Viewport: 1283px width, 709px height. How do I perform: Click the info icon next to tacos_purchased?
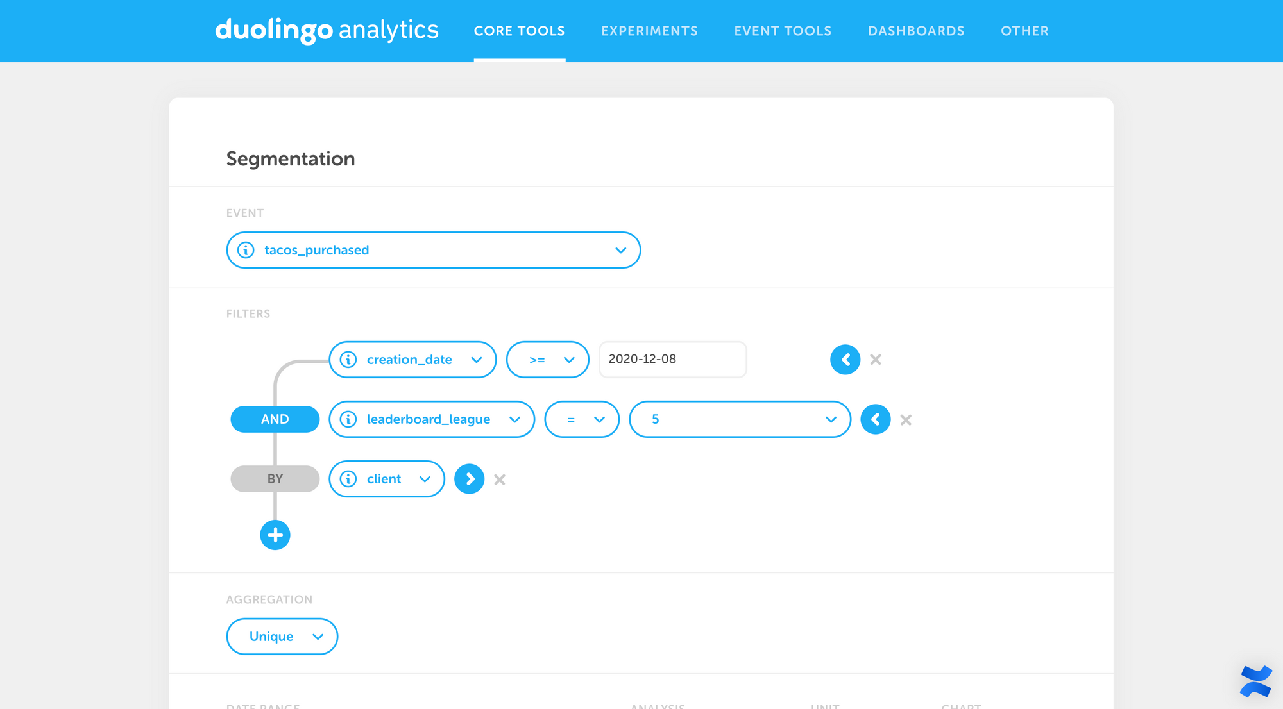point(245,250)
